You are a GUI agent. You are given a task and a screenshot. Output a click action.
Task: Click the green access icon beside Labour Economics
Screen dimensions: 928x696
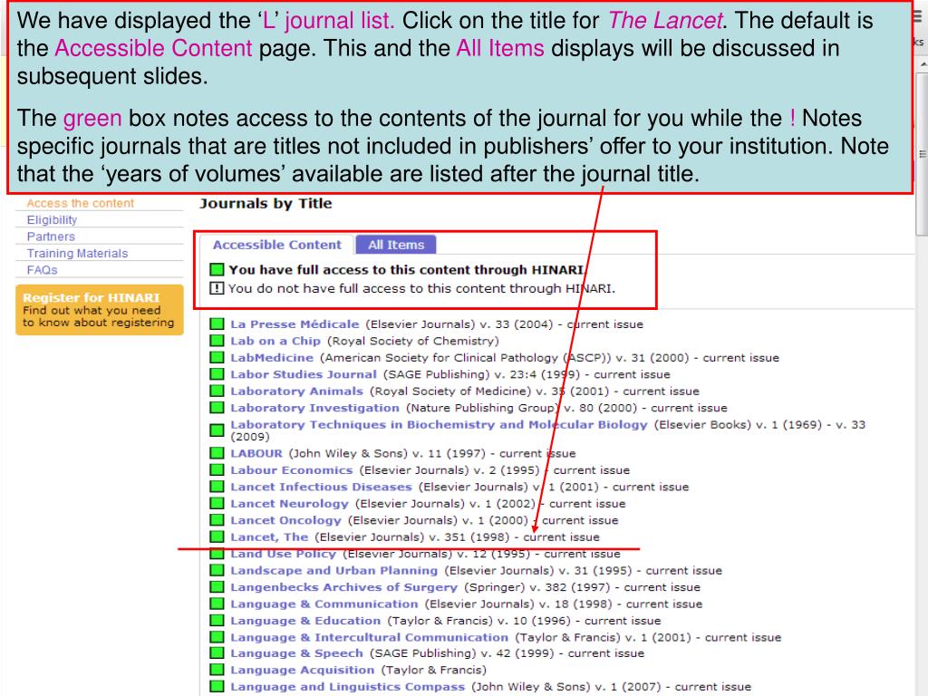[217, 469]
